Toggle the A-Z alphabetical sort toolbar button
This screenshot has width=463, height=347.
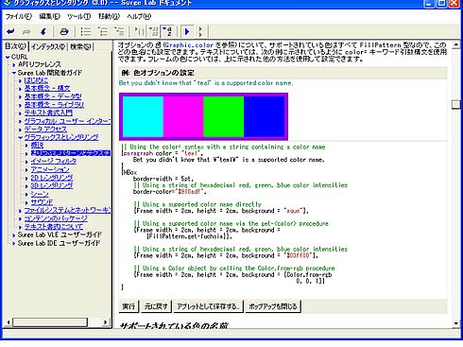(168, 31)
